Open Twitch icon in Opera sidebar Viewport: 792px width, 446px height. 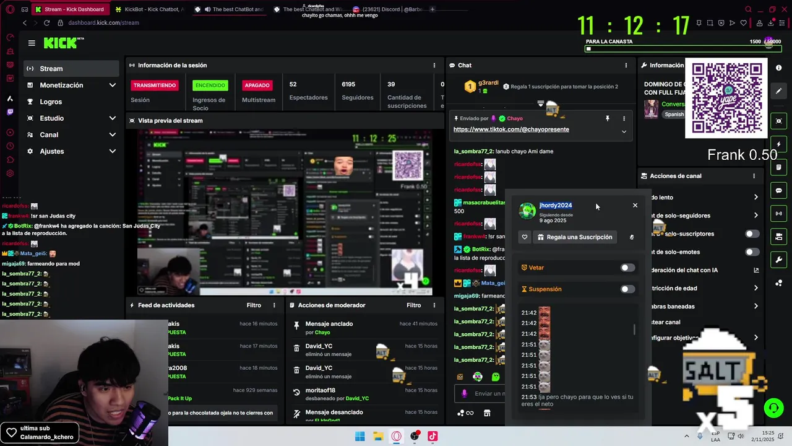point(10,112)
